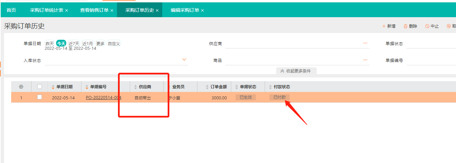Close the 采购订单统计表 tab
Viewport: 456px width, 163px height.
67,10
